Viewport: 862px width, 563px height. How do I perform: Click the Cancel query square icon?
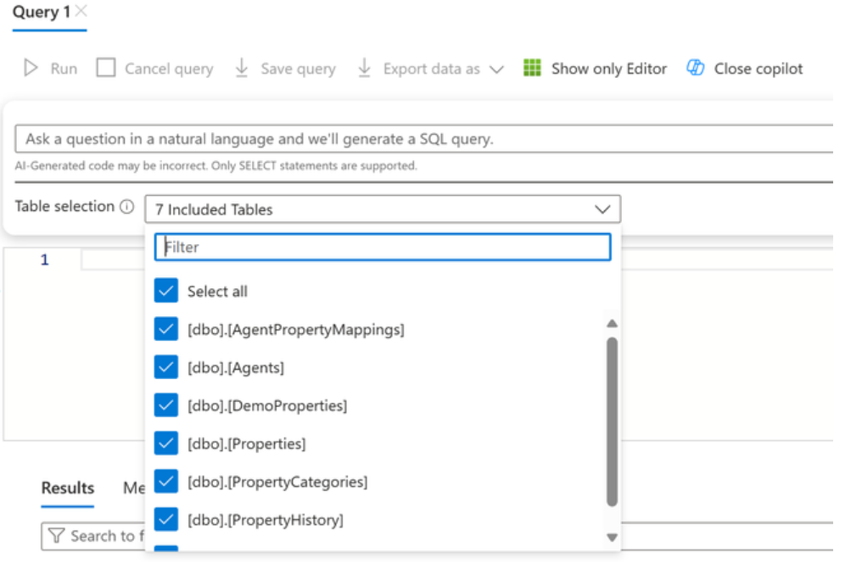coord(105,69)
